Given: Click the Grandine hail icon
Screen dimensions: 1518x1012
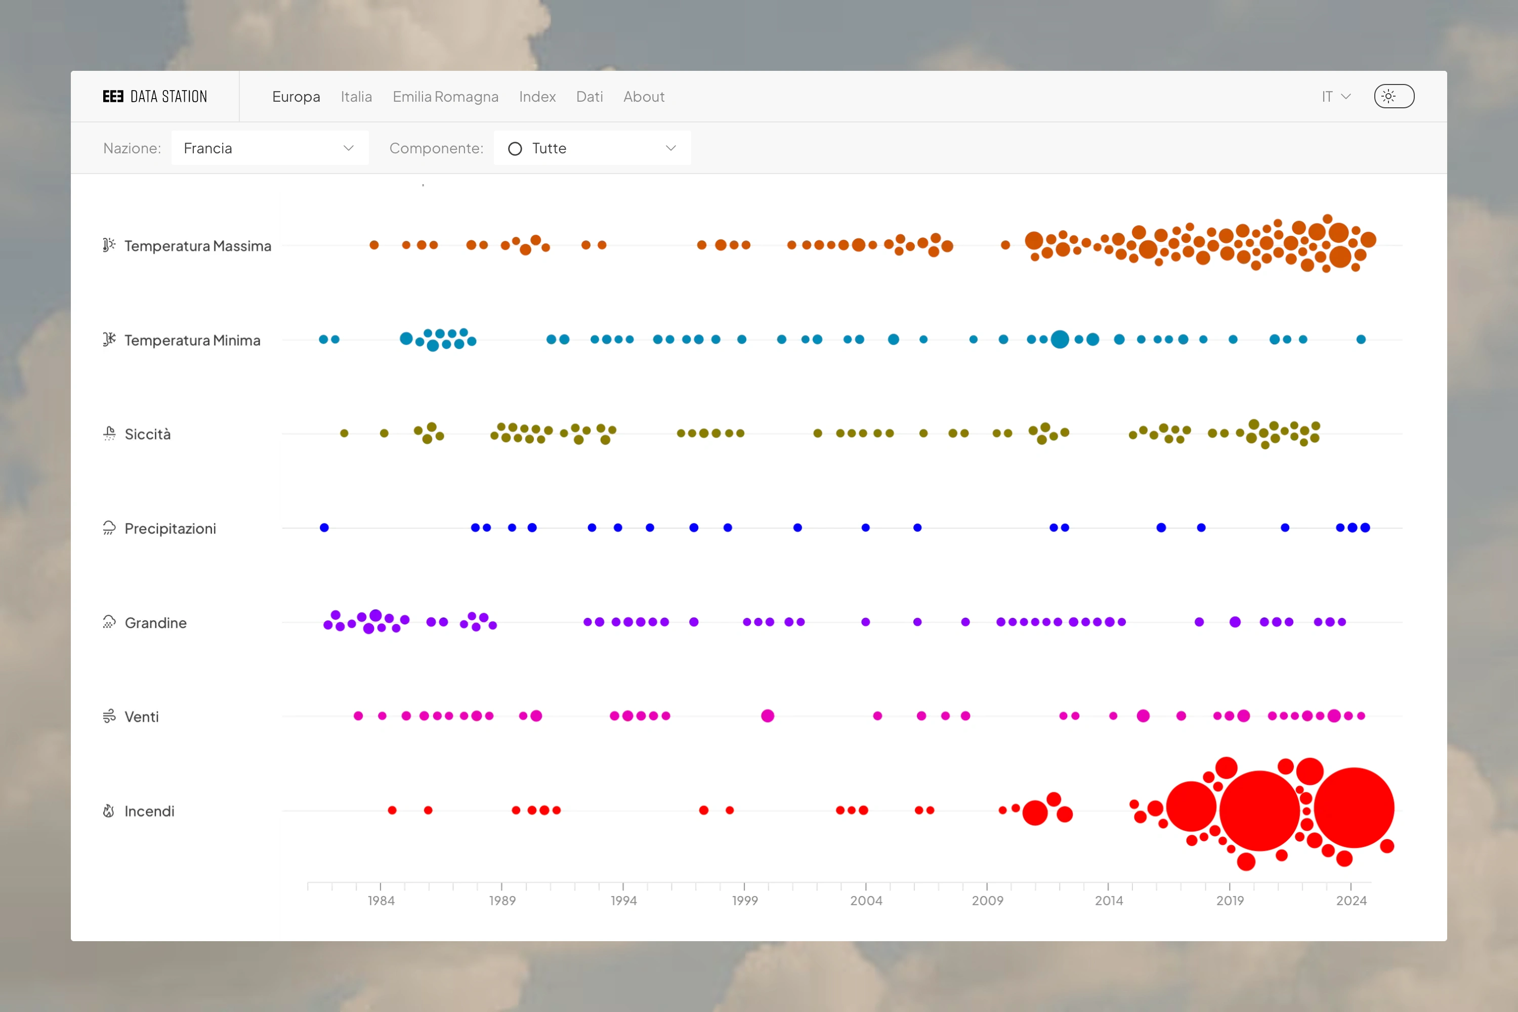Looking at the screenshot, I should pos(109,622).
